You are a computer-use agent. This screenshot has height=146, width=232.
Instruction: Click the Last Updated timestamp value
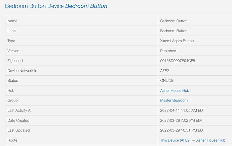[183, 130]
